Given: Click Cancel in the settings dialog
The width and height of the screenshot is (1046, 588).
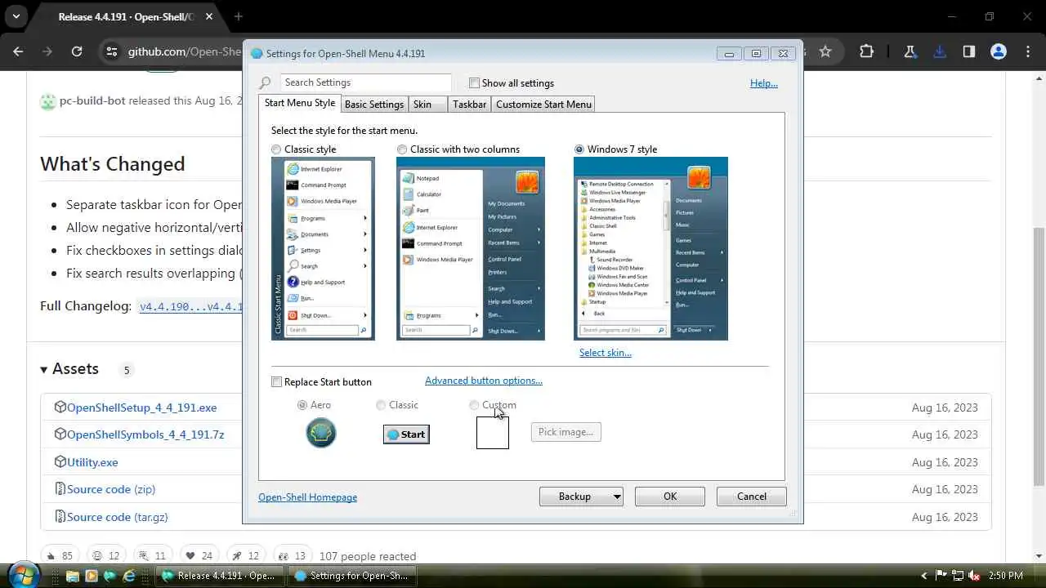Looking at the screenshot, I should click(752, 497).
